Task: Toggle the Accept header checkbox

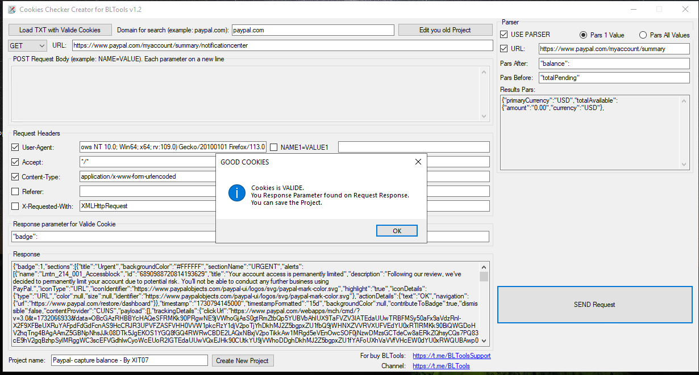Action: pos(15,162)
